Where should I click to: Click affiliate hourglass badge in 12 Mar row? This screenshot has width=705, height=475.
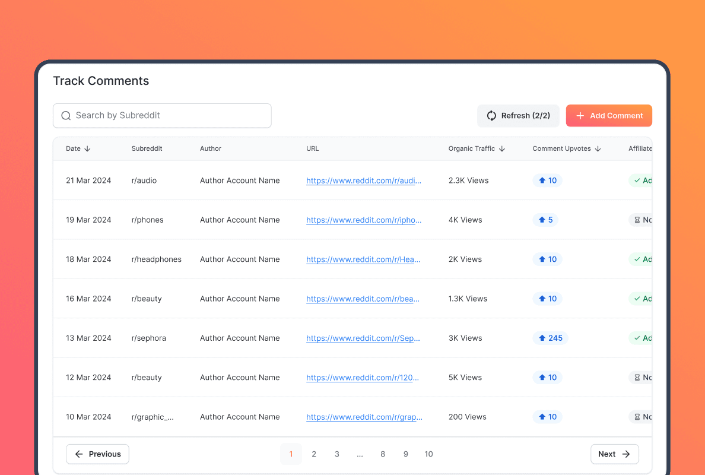click(x=640, y=378)
